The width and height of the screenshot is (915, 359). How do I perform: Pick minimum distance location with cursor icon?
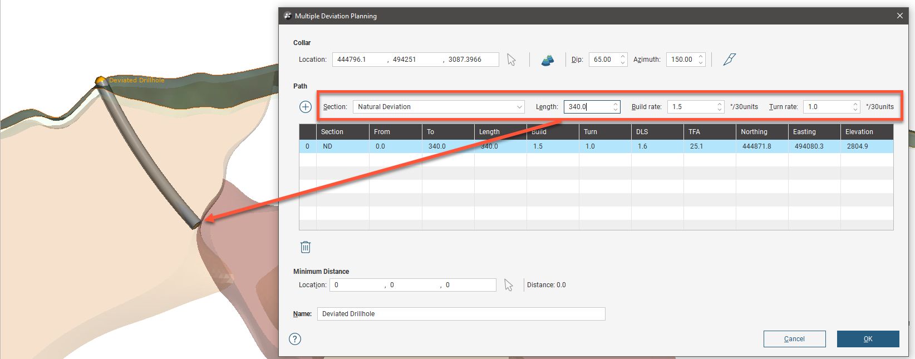(508, 285)
